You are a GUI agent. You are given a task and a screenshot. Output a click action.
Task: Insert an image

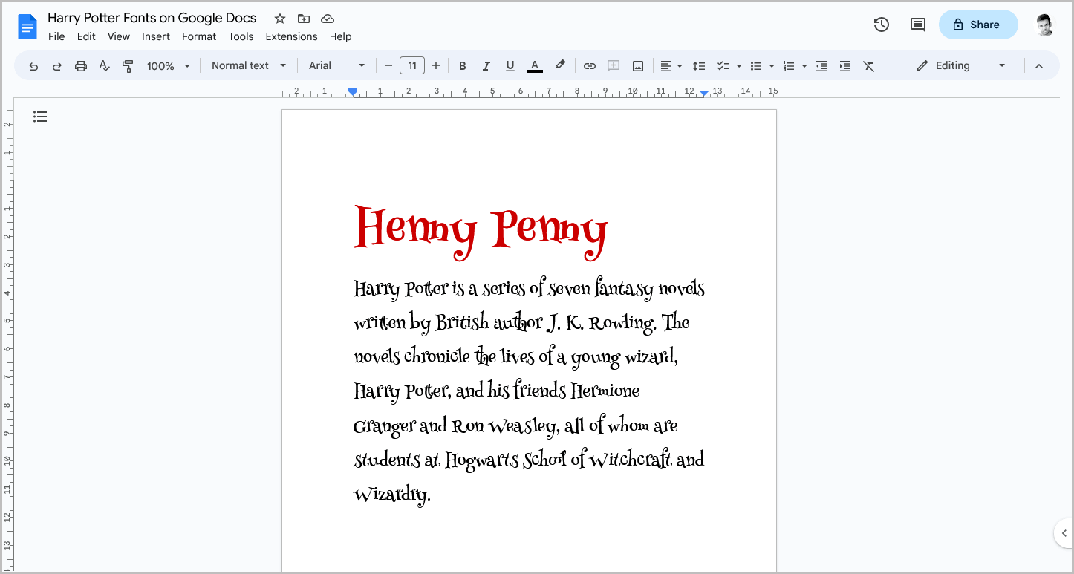click(x=637, y=65)
